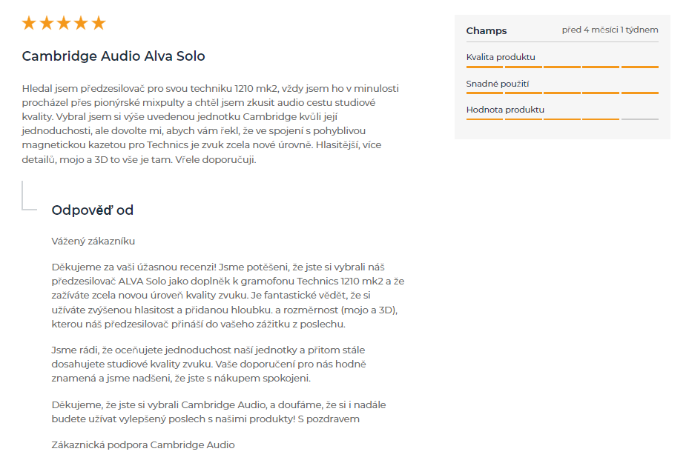The width and height of the screenshot is (689, 463).
Task: Click the review title Cambridge Audio Alva Solo
Action: (x=113, y=56)
